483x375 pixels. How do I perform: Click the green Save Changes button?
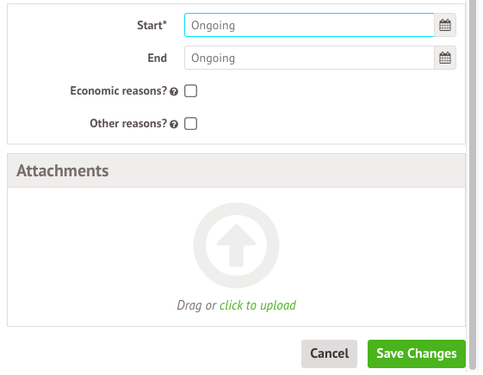pyautogui.click(x=417, y=353)
